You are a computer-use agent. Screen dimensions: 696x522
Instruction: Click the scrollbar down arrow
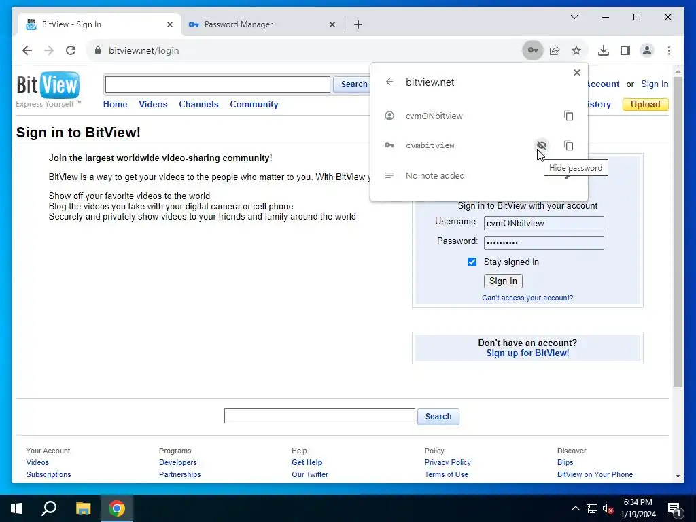click(678, 476)
